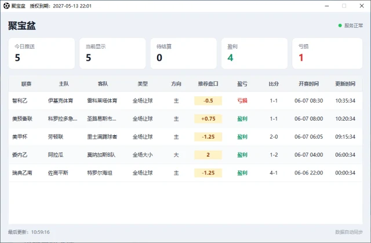Click the 全场大小 type cell

click(143, 155)
